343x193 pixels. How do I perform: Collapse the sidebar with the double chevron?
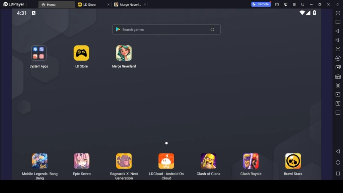tap(338, 4)
